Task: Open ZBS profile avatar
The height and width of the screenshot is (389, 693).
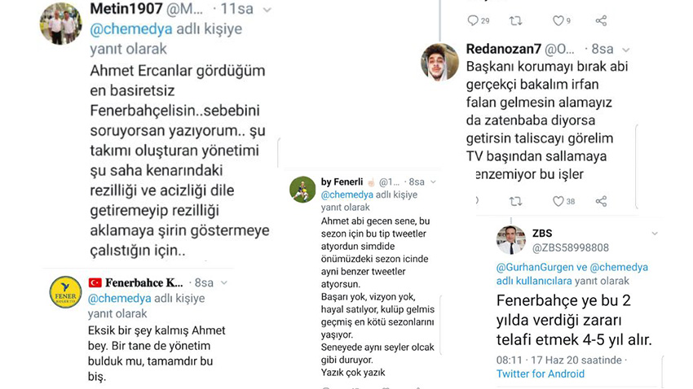Action: pos(510,240)
